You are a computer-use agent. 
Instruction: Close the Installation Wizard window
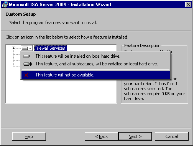[188, 5]
